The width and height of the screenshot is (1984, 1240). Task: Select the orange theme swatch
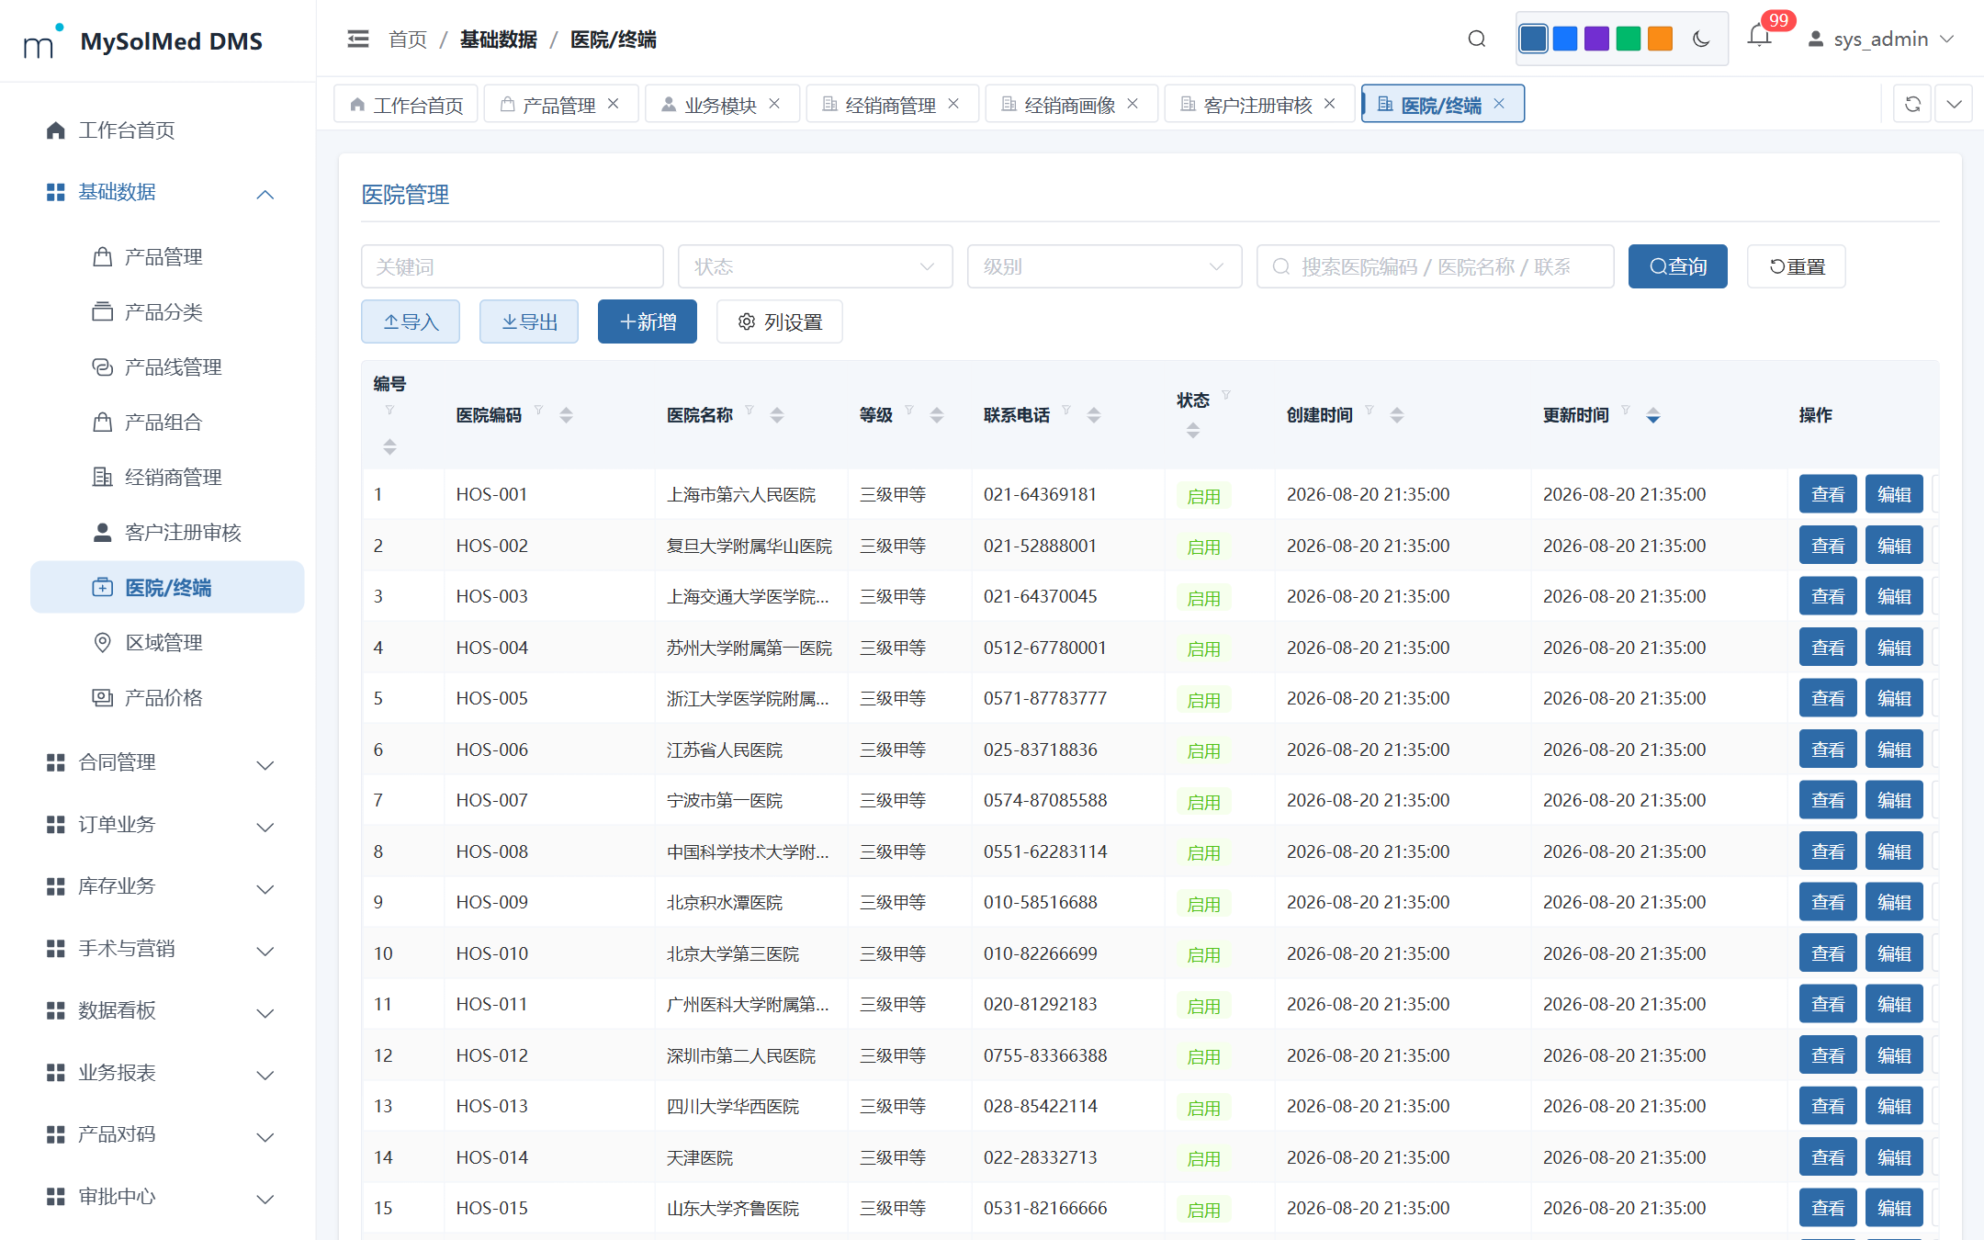[1661, 39]
